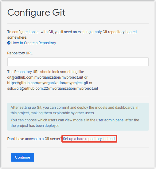Click the making them explorable by other users line
Image resolution: width=156 pixels, height=169 pixels.
coord(53,113)
